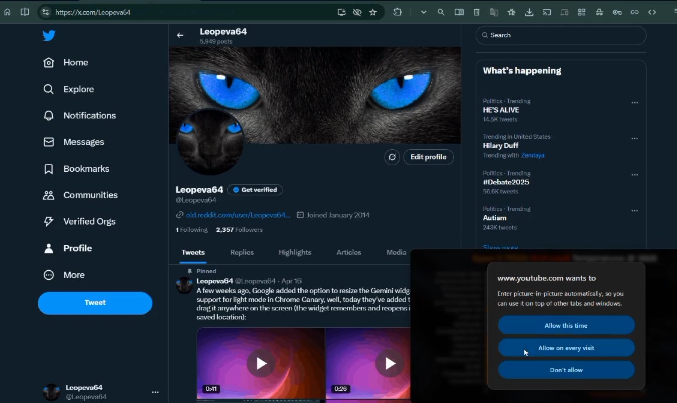Click the Twitter bird logo
Screen dimensions: 677x403
coord(49,36)
